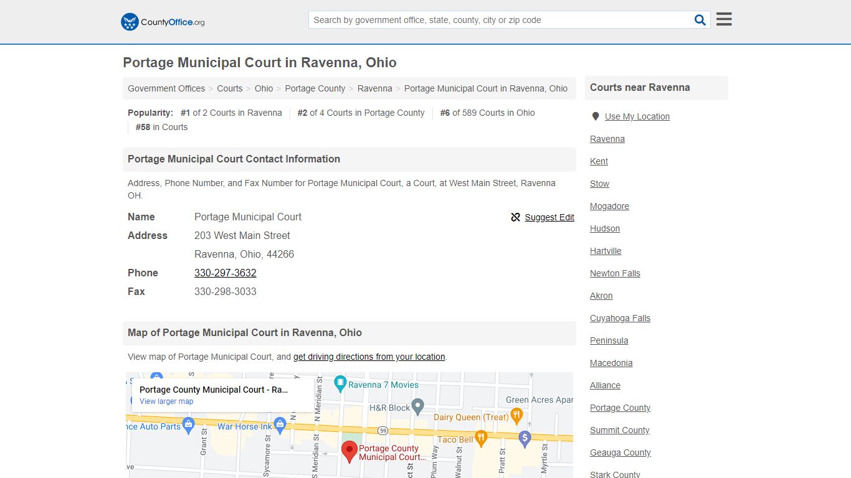Open Portage County sidebar link
The width and height of the screenshot is (851, 478).
click(x=620, y=408)
